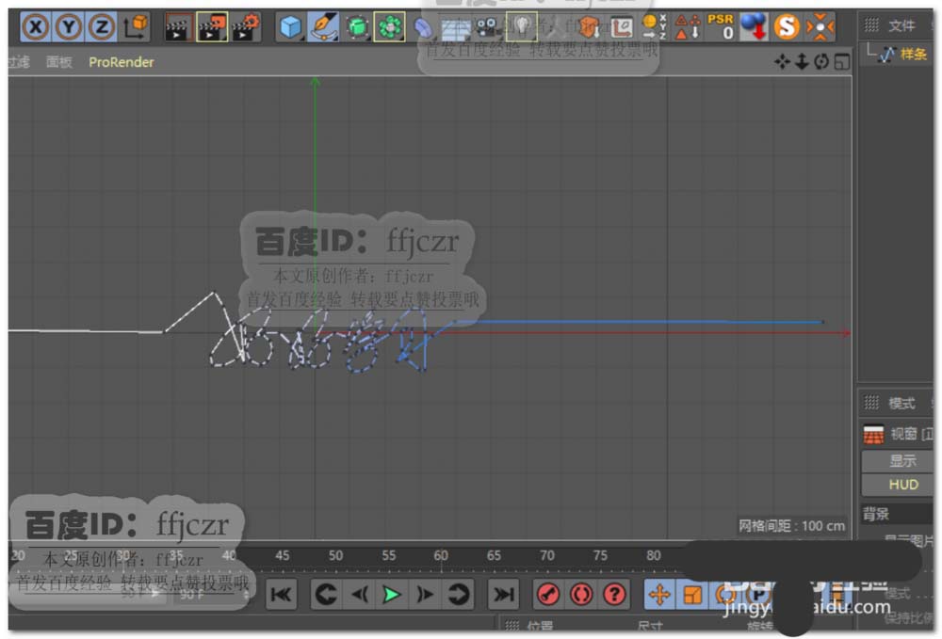
Task: Open the generators subdivision cube icon
Action: [357, 27]
